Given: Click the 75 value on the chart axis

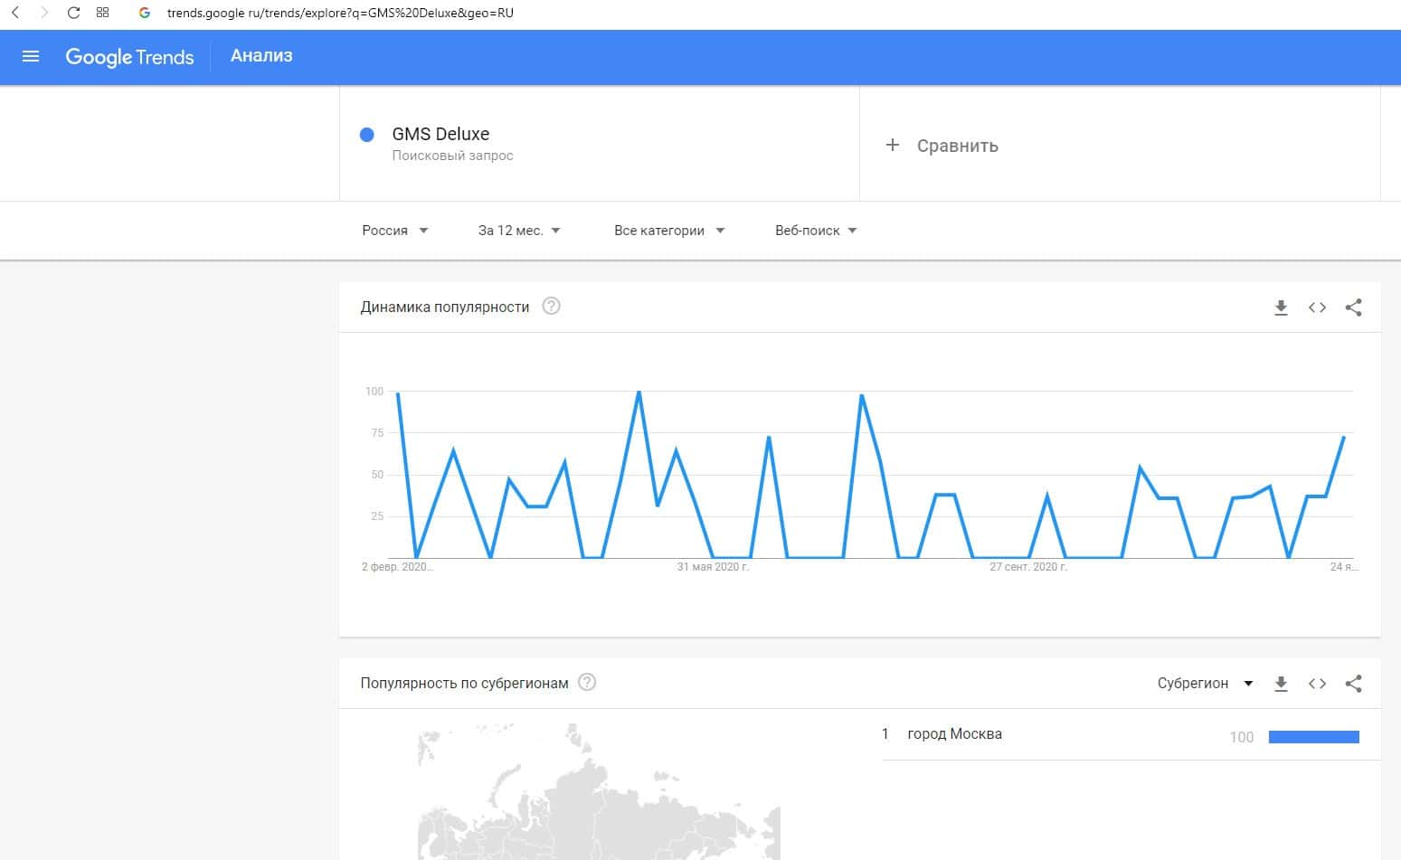Looking at the screenshot, I should coord(377,433).
